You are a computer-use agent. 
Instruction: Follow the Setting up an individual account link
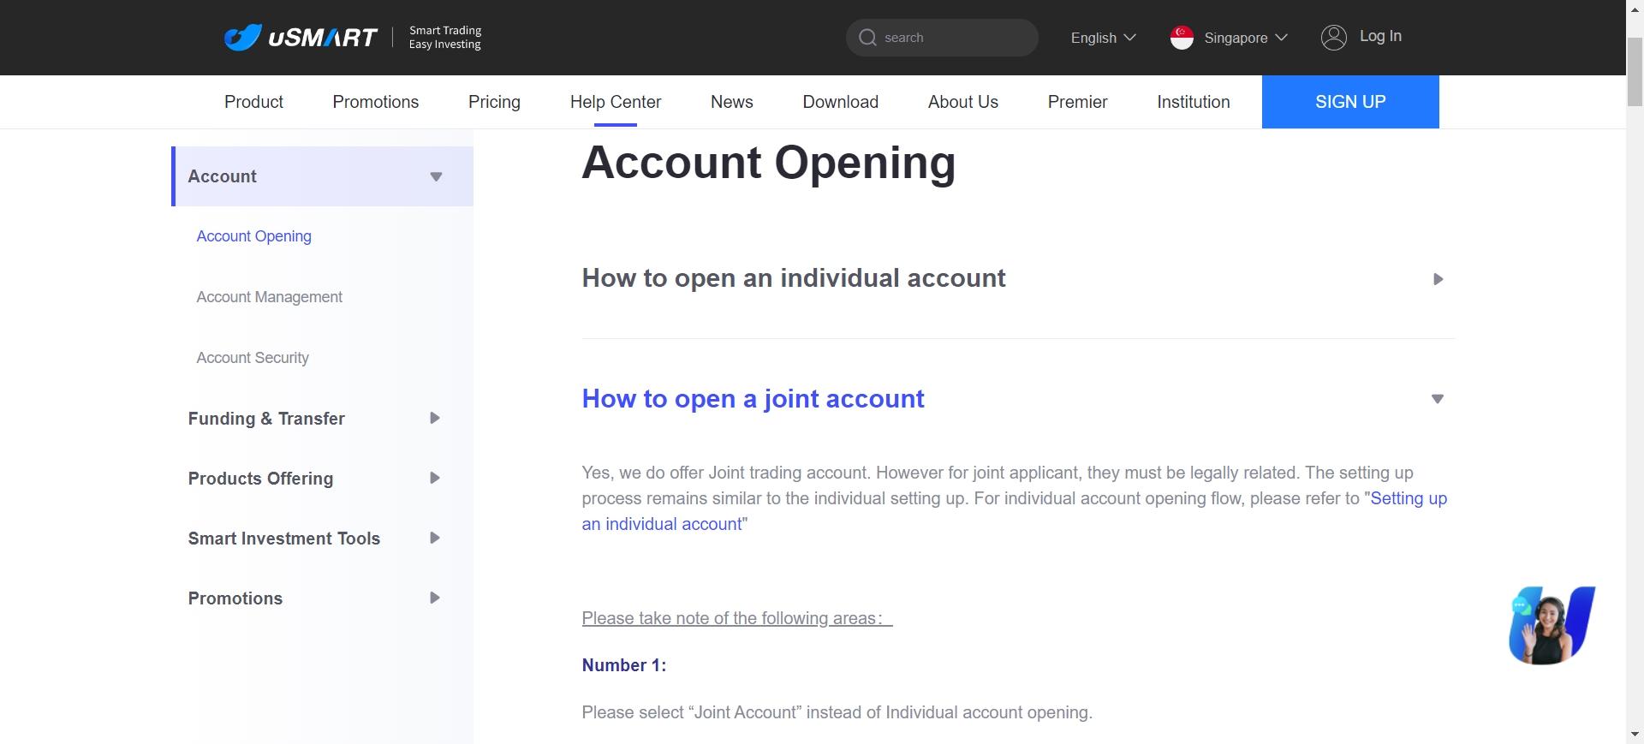point(1015,511)
